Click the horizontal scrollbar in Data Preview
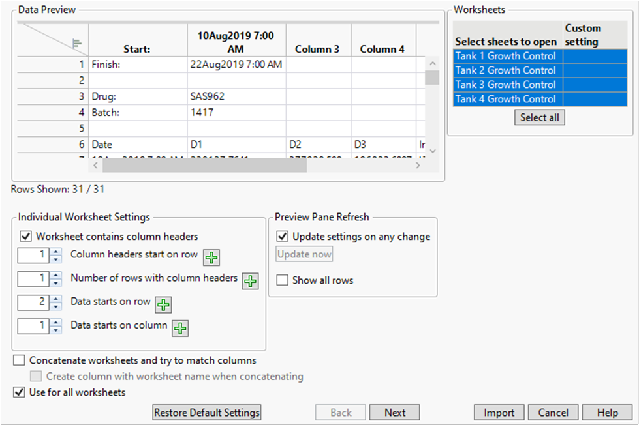 [x=204, y=166]
